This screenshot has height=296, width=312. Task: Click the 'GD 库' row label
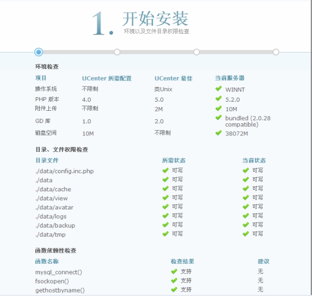click(43, 121)
